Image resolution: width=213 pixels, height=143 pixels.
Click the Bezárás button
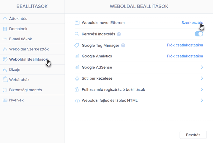pyautogui.click(x=193, y=135)
